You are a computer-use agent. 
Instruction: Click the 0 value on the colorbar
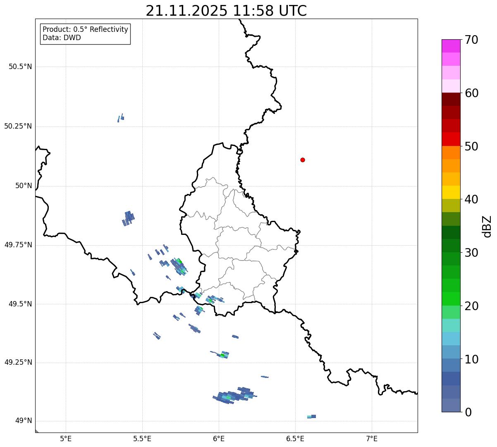(467, 412)
